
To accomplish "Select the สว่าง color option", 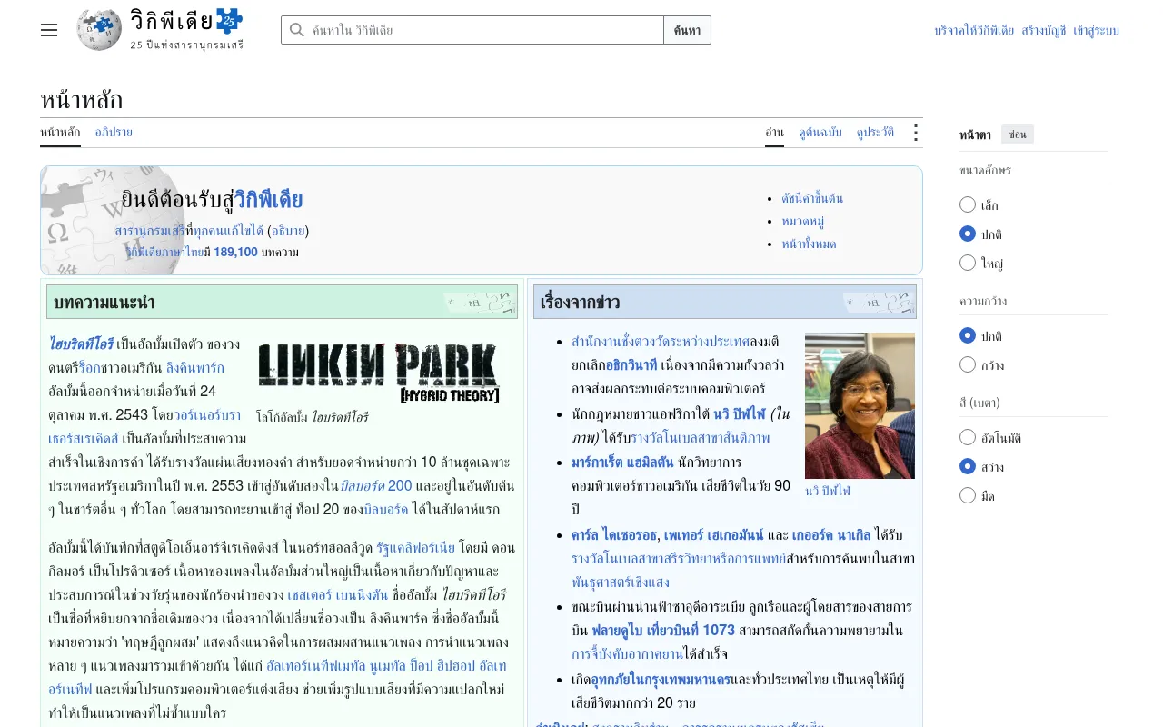I will pyautogui.click(x=968, y=466).
